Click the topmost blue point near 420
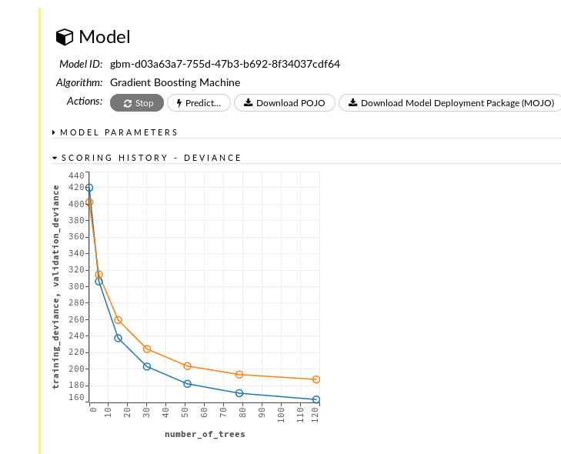Viewport: 561px width, 454px height. click(89, 188)
